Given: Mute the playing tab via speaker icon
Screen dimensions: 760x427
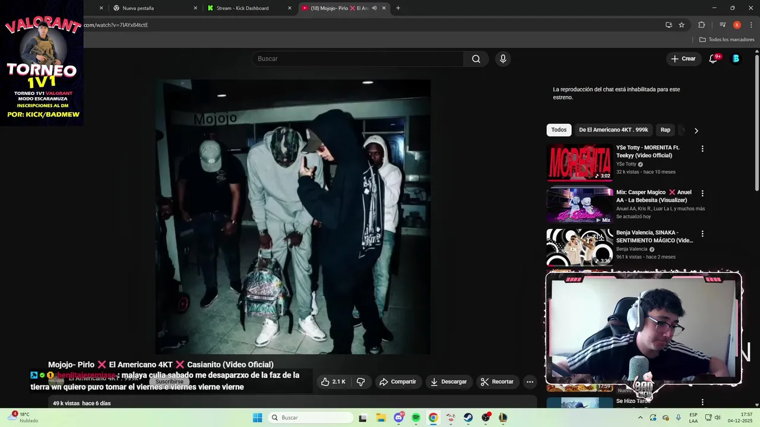Looking at the screenshot, I should click(x=374, y=8).
